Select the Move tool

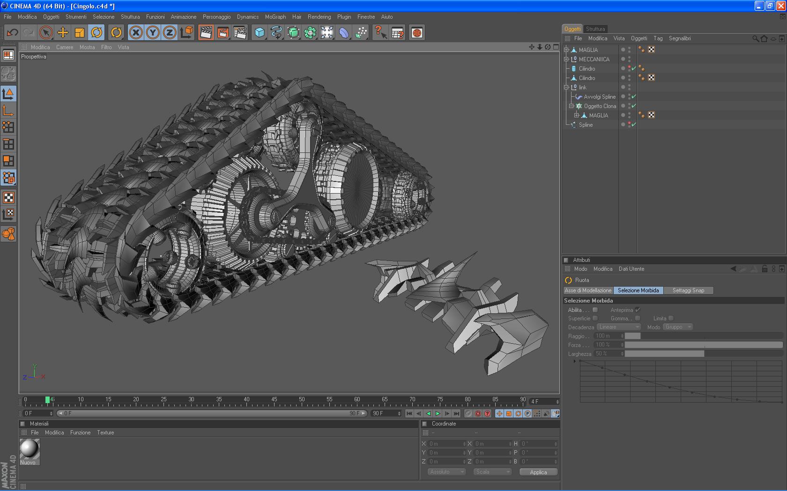63,33
